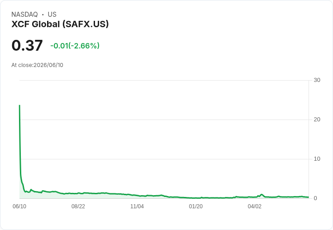Click the small price bump after 04/02
The image size is (333, 230).
click(x=262, y=195)
